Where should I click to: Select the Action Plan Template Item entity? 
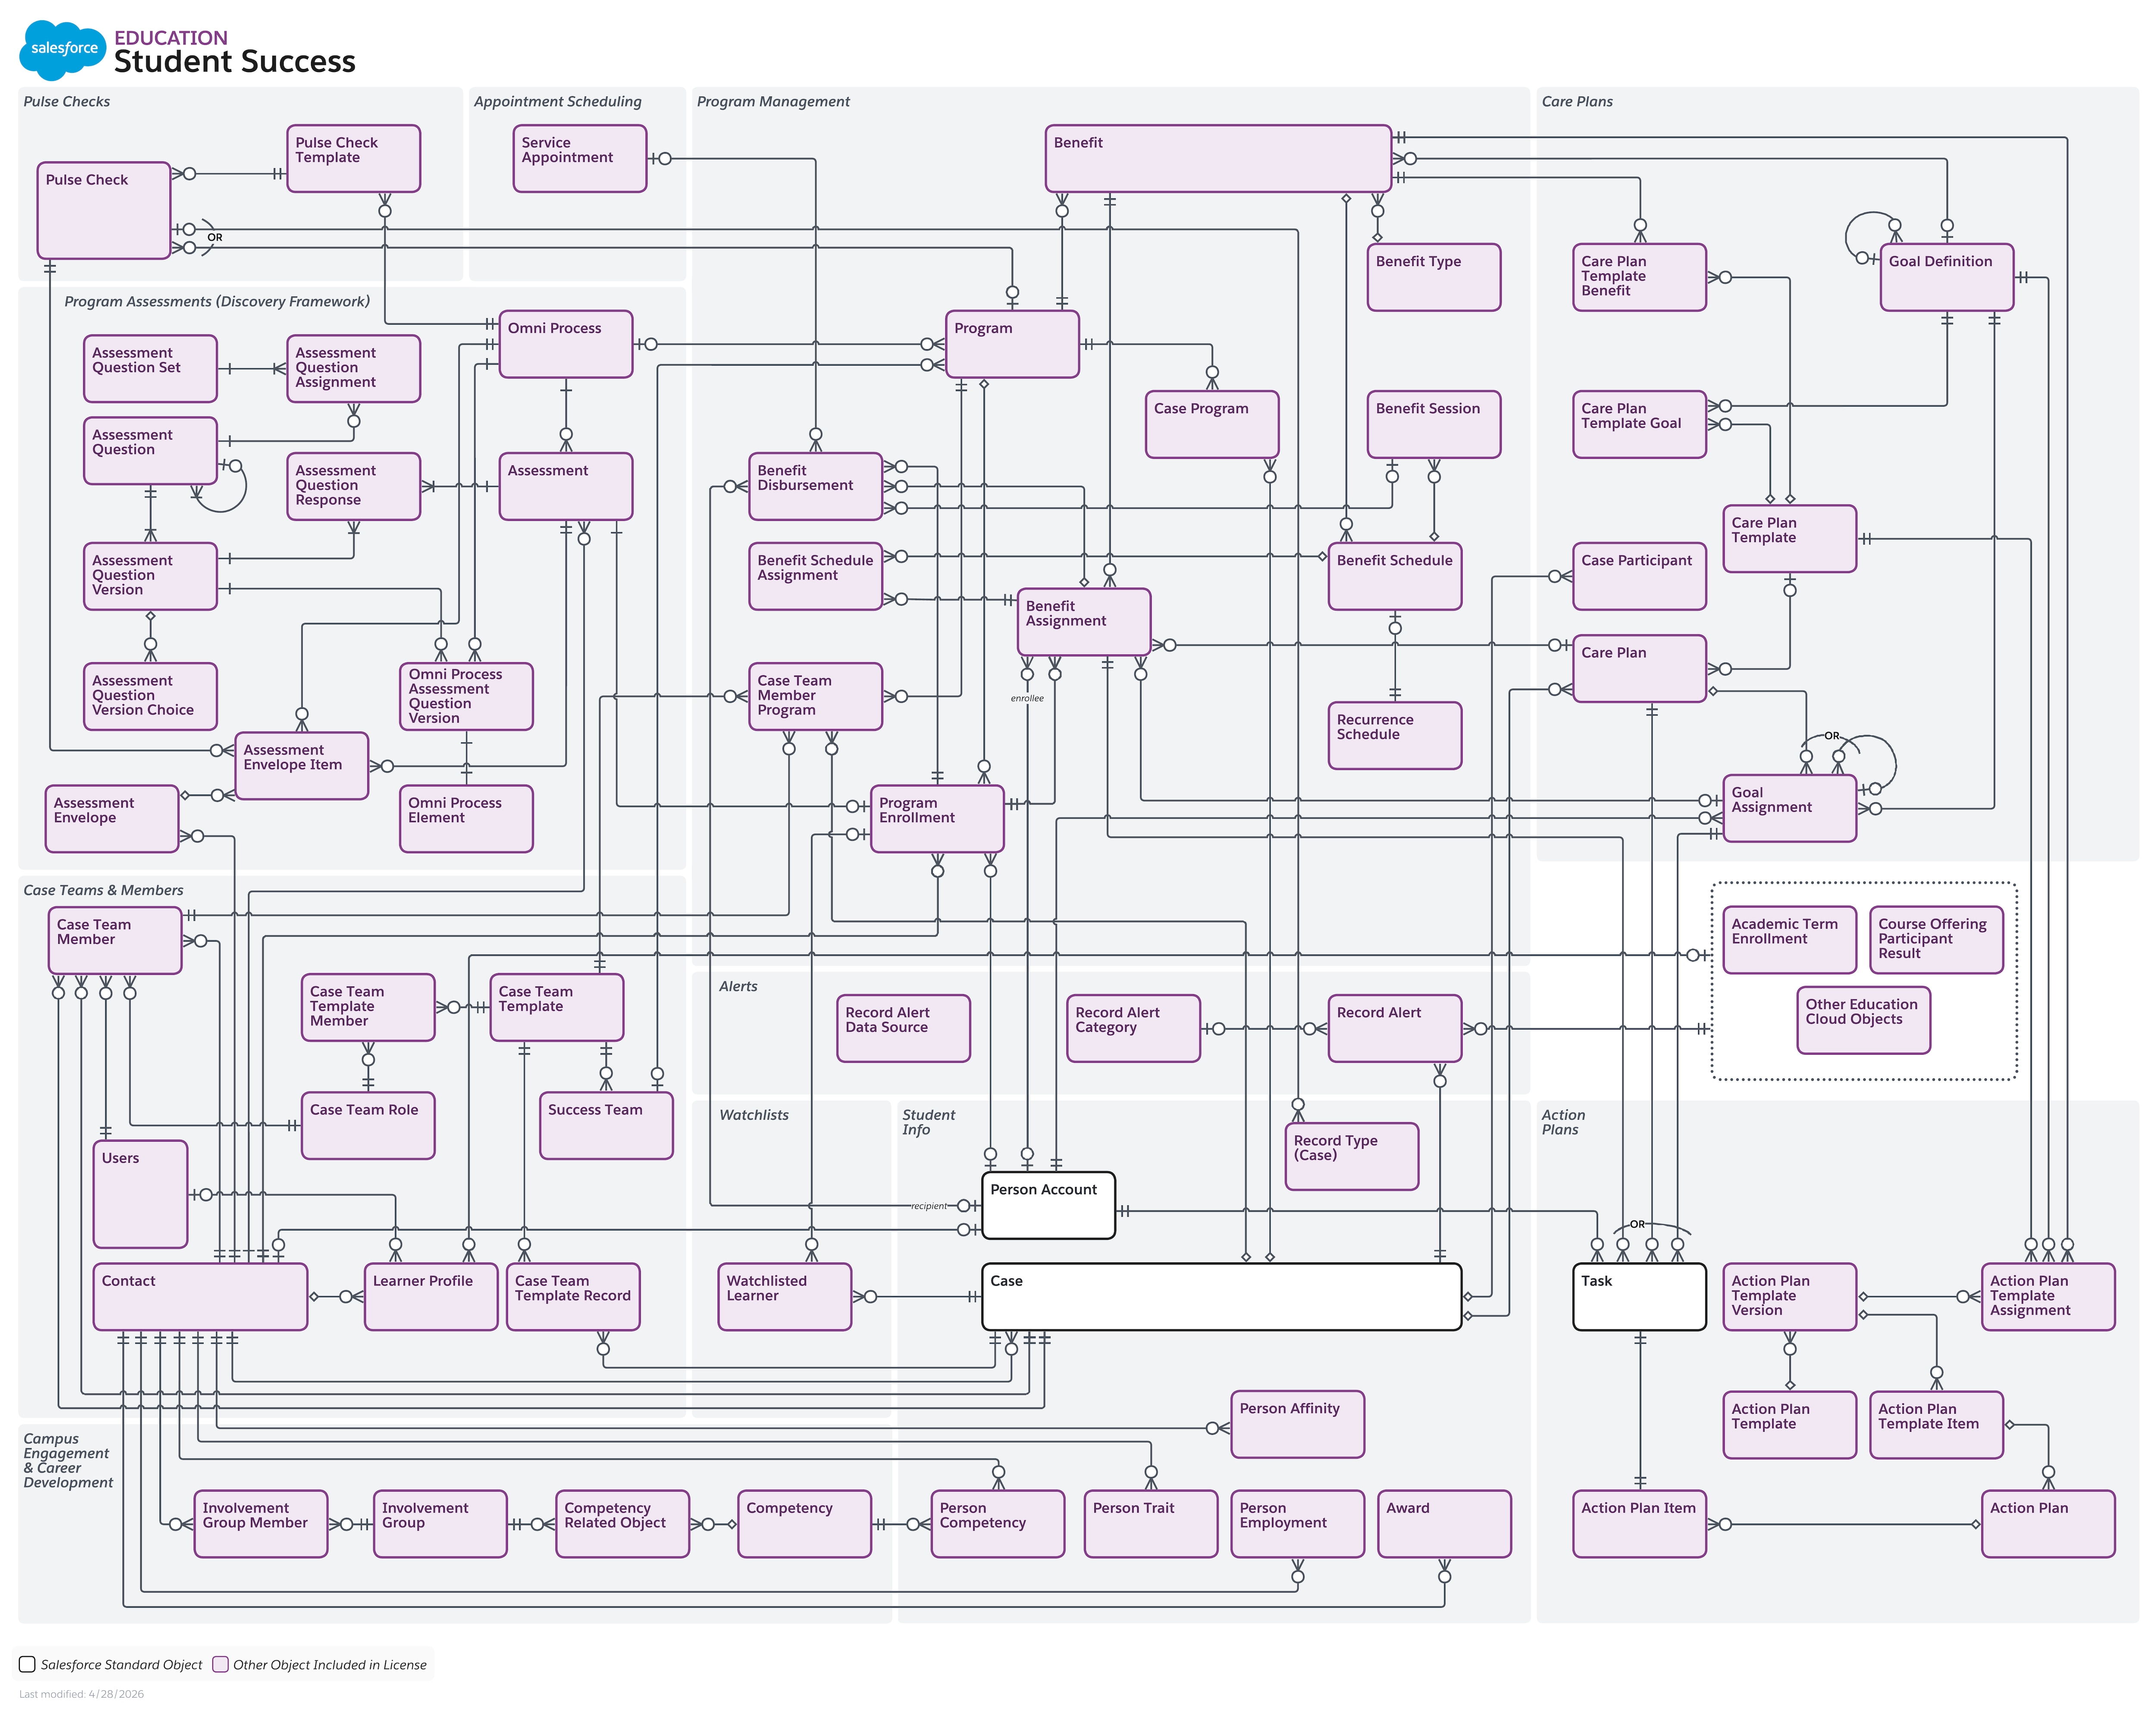1937,1425
